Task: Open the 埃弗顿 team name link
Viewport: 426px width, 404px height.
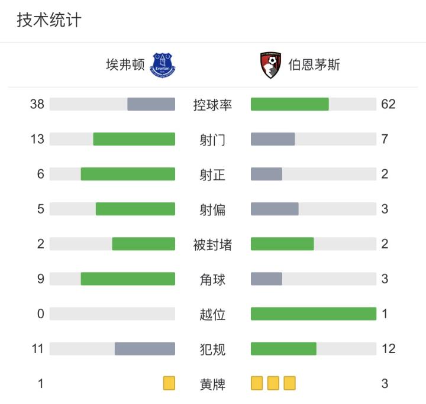Action: click(x=125, y=64)
